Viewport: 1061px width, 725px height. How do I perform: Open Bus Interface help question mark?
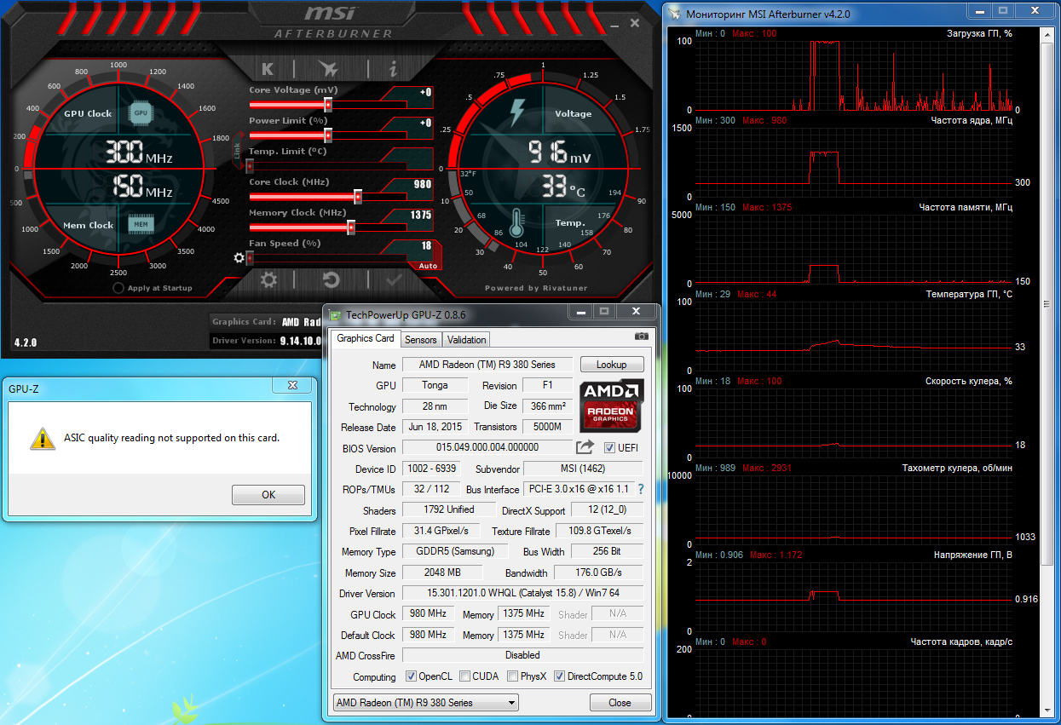641,489
